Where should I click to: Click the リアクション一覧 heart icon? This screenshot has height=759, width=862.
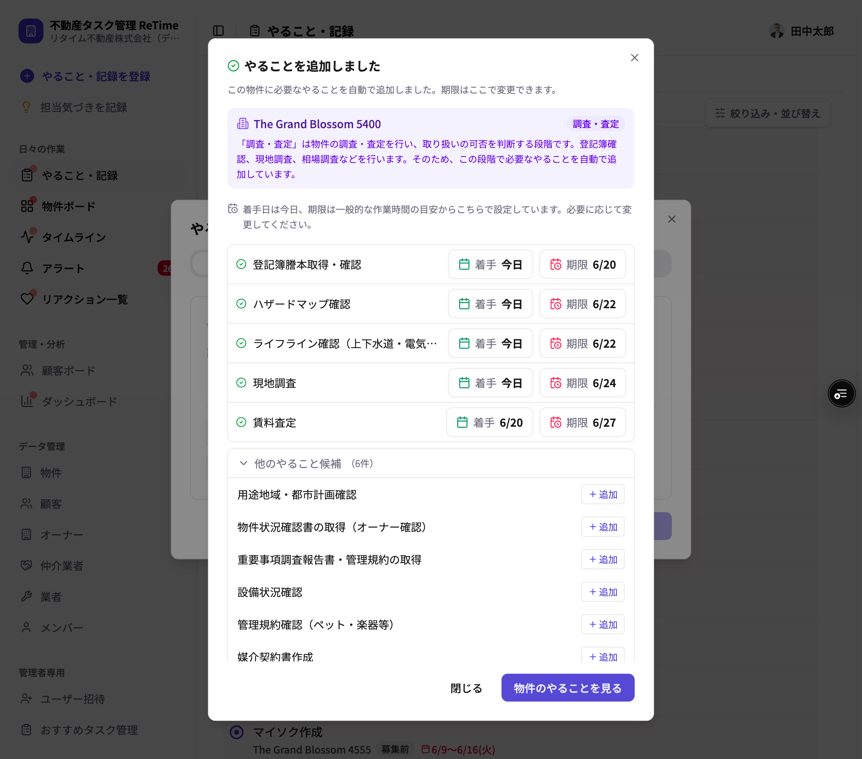point(27,299)
